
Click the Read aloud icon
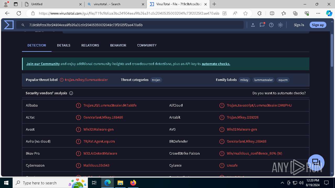click(x=235, y=13)
